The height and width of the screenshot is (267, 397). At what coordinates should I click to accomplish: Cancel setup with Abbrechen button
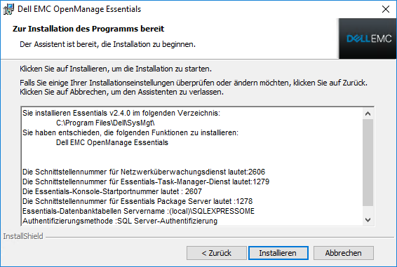click(343, 253)
